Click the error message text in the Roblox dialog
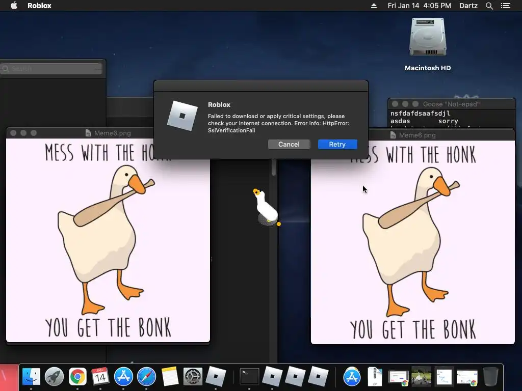522x391 pixels. point(278,123)
